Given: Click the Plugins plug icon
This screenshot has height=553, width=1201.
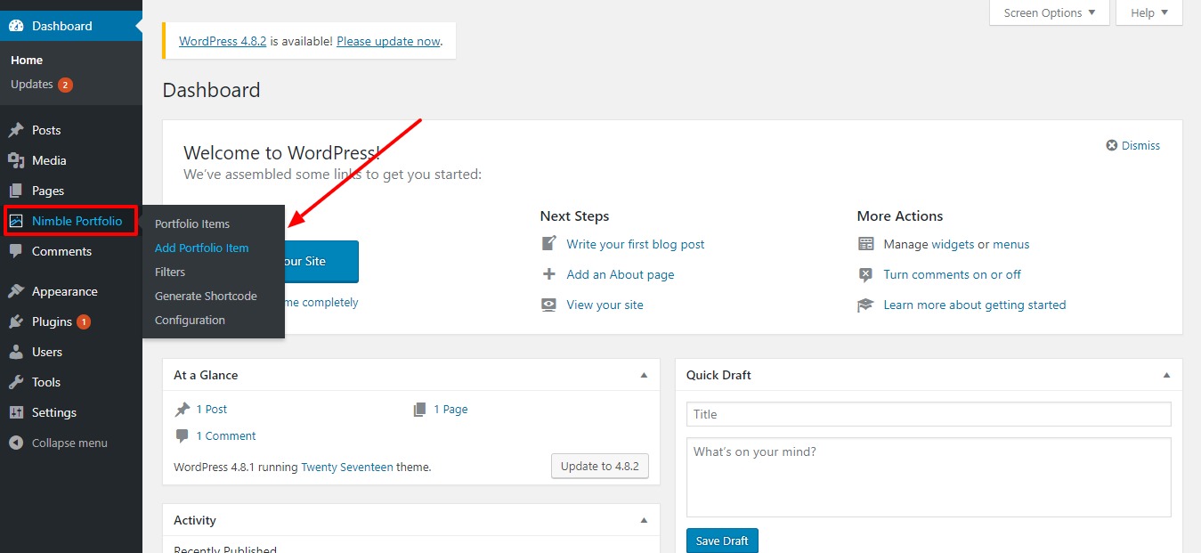Looking at the screenshot, I should (x=16, y=321).
